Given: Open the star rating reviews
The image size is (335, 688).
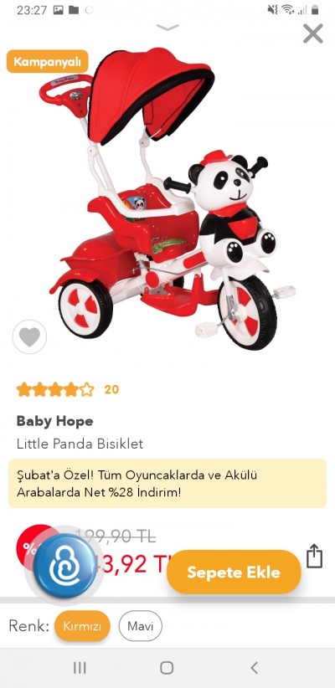Looking at the screenshot, I should pos(55,390).
